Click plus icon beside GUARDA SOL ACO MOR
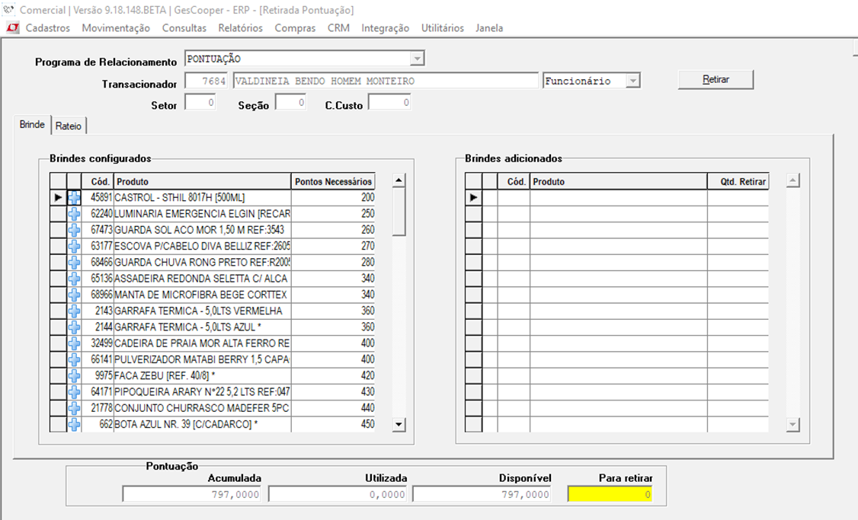Image resolution: width=858 pixels, height=520 pixels. [x=74, y=230]
